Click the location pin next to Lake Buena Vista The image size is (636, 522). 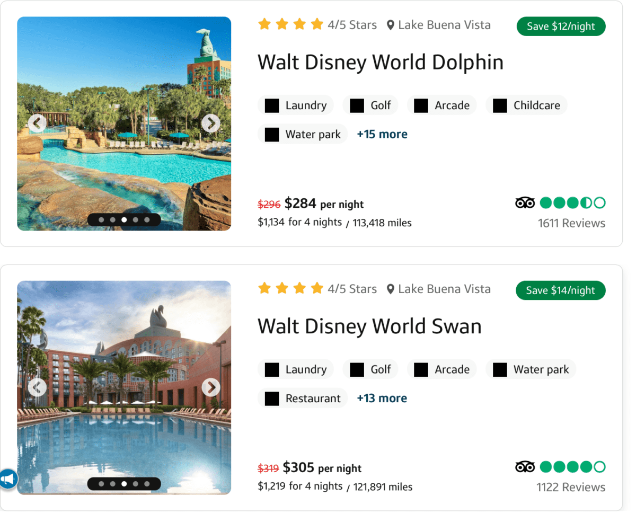391,24
